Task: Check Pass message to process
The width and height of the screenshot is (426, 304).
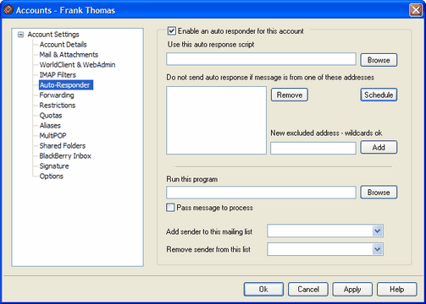Action: (x=170, y=208)
